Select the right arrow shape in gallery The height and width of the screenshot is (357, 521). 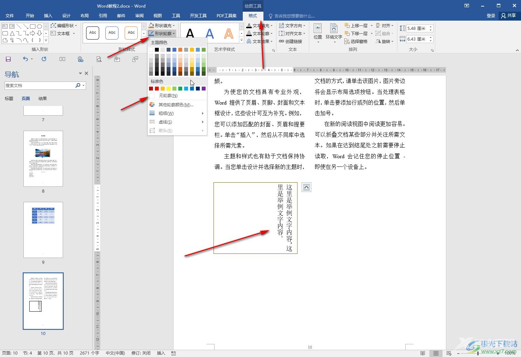point(33,33)
